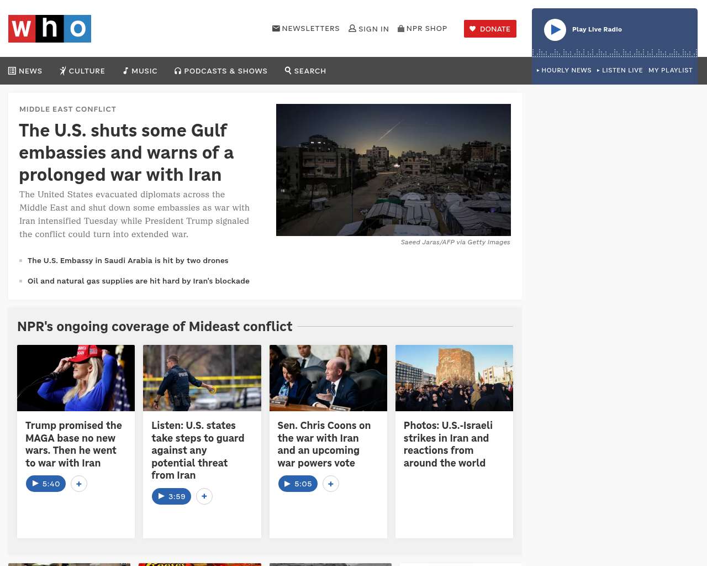This screenshot has width=707, height=566.
Task: Play the 5:05 Chris Coons audio
Action: pyautogui.click(x=298, y=484)
